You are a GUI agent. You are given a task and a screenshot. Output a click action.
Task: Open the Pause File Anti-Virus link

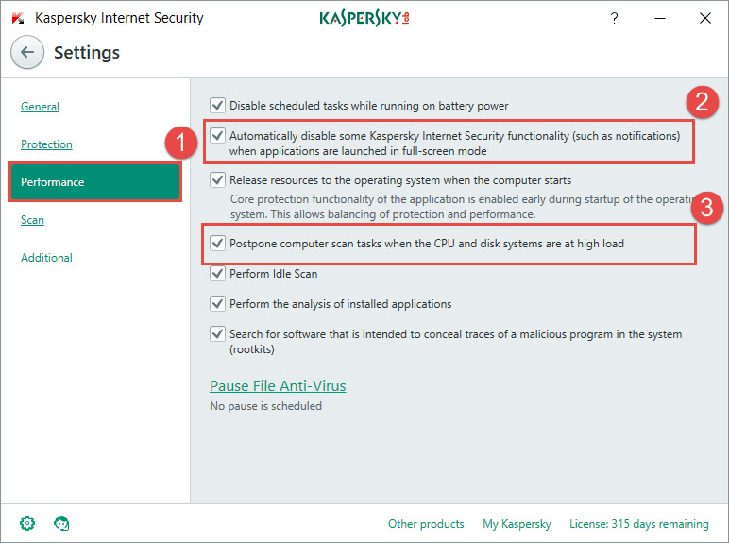pyautogui.click(x=278, y=385)
